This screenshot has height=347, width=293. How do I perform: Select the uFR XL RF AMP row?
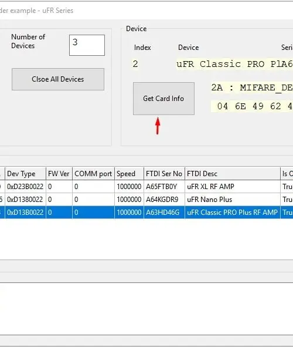point(146,187)
